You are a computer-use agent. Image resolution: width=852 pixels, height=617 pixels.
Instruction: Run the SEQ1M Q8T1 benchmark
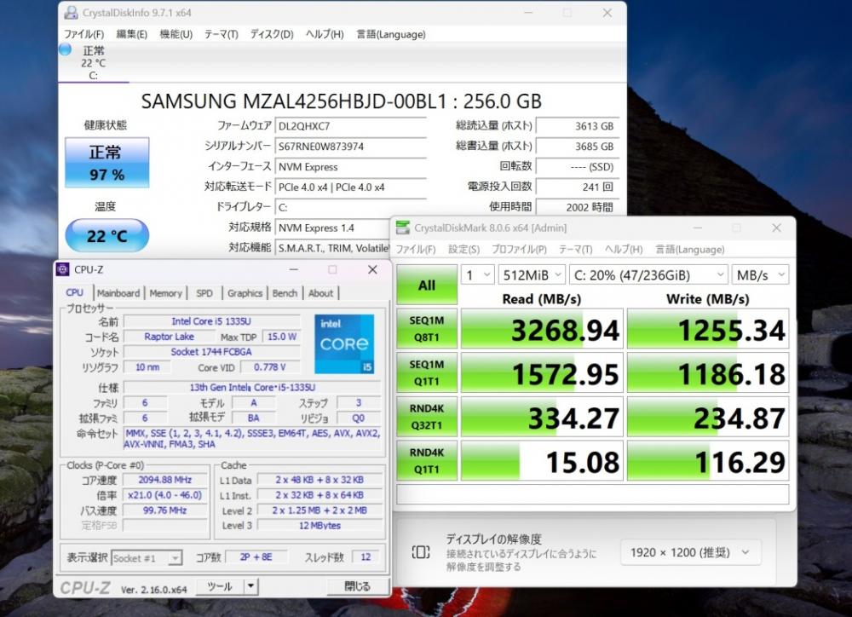[x=427, y=329]
